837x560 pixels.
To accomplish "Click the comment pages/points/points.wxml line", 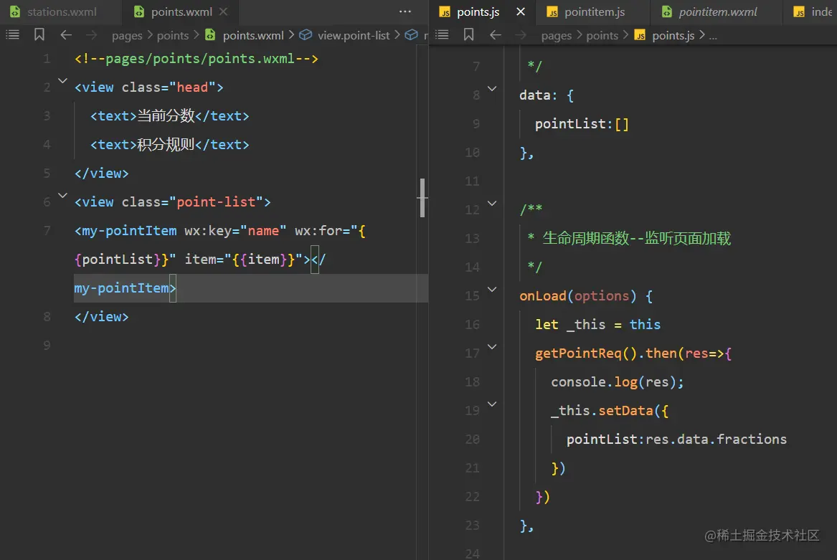I will pos(197,59).
